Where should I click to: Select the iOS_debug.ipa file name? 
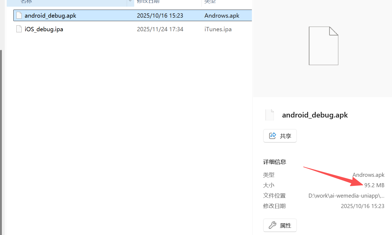(44, 29)
